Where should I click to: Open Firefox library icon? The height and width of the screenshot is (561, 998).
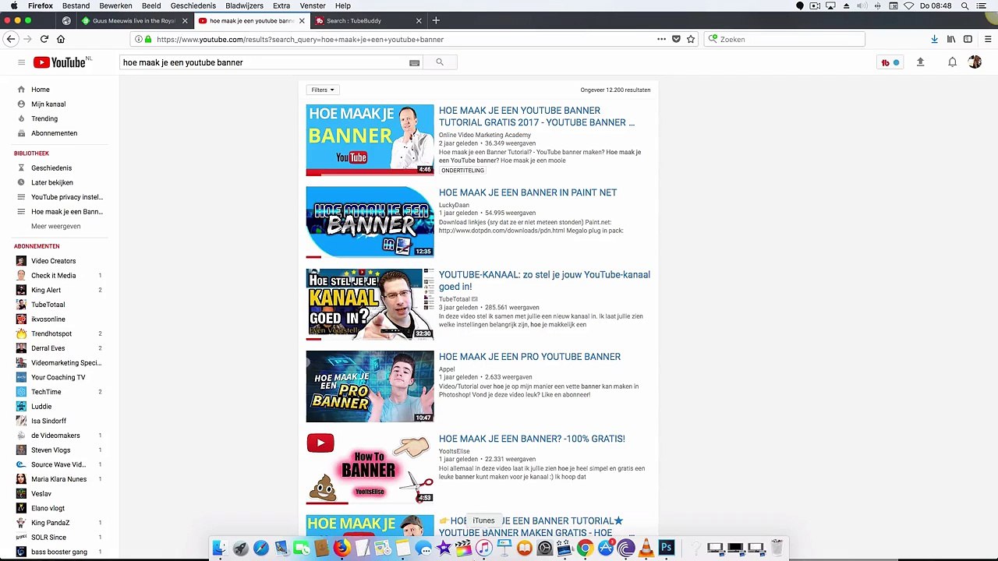(951, 39)
